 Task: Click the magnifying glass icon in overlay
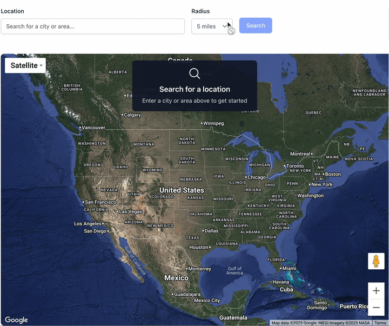click(194, 74)
